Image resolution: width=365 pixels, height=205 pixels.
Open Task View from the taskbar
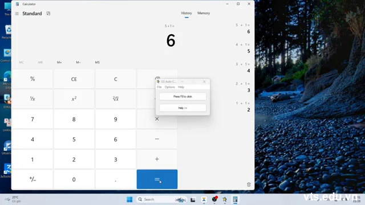[193, 199]
